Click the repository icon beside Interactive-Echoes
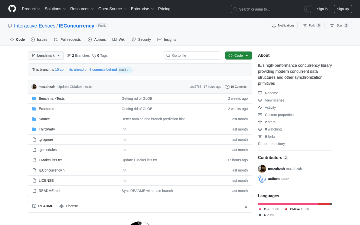The height and width of the screenshot is (225, 360). [10, 26]
